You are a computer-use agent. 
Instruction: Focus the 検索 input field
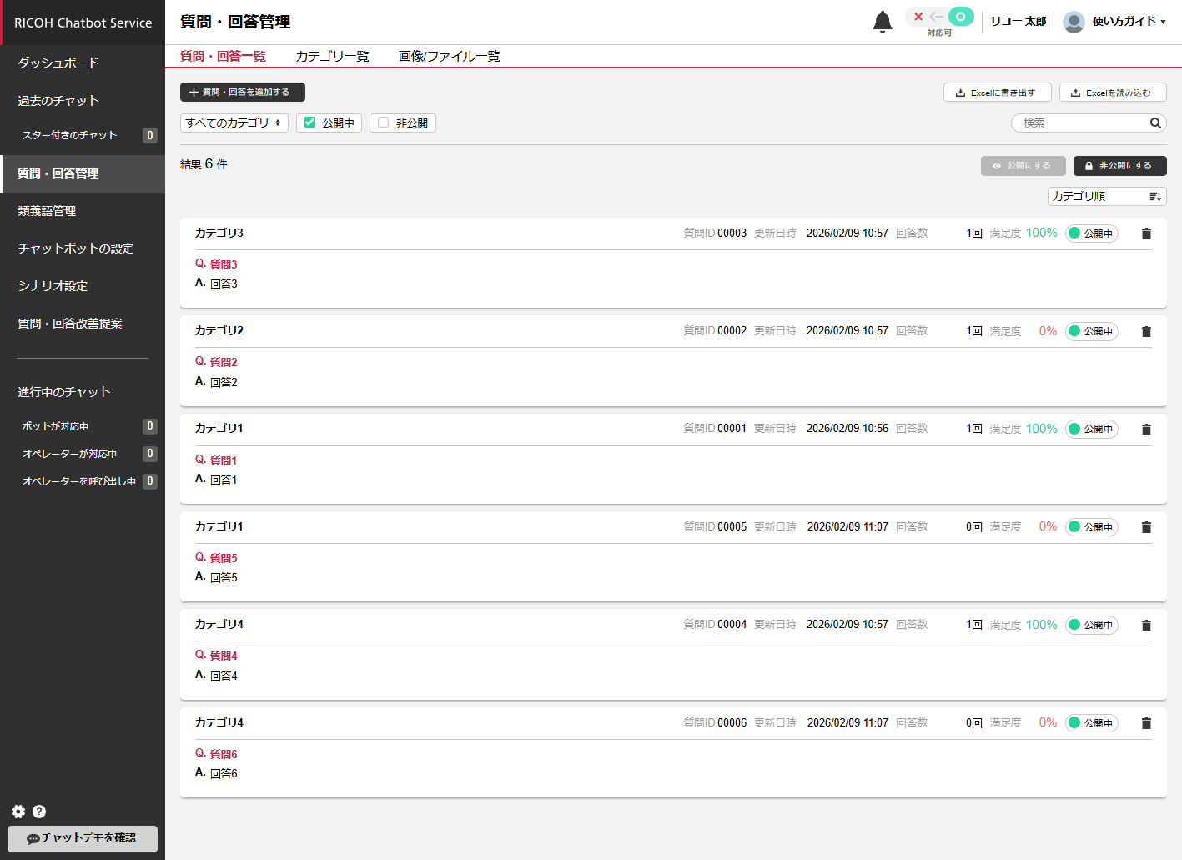tap(1080, 123)
